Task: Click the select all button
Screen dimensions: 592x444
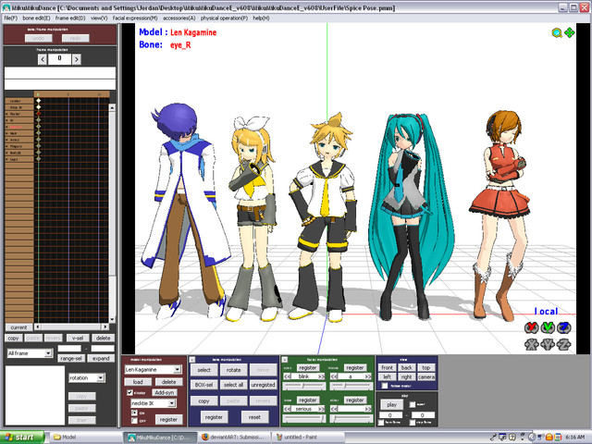Action: [x=233, y=385]
